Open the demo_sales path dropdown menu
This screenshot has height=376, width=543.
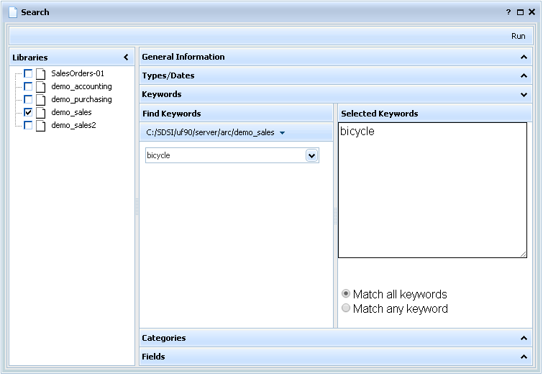[283, 132]
